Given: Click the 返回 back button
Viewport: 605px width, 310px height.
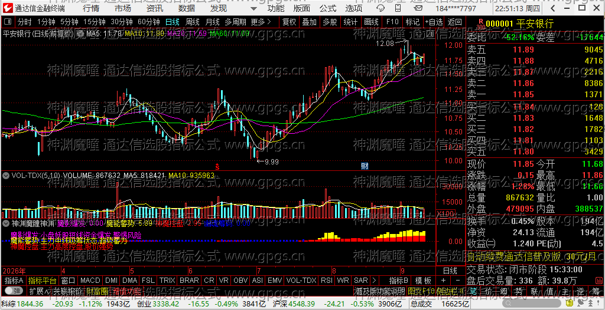Looking at the screenshot, I should coord(455,22).
